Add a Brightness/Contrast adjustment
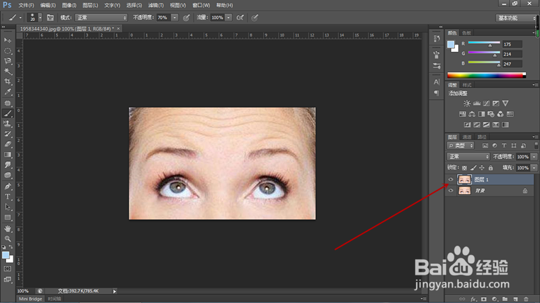The height and width of the screenshot is (303, 540). point(467,103)
